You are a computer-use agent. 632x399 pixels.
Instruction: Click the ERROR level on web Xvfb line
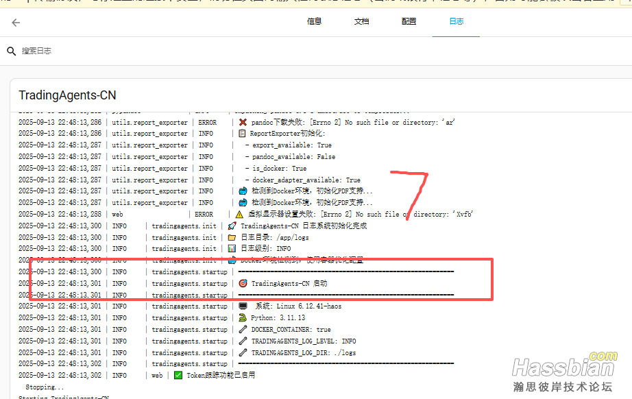coord(204,215)
